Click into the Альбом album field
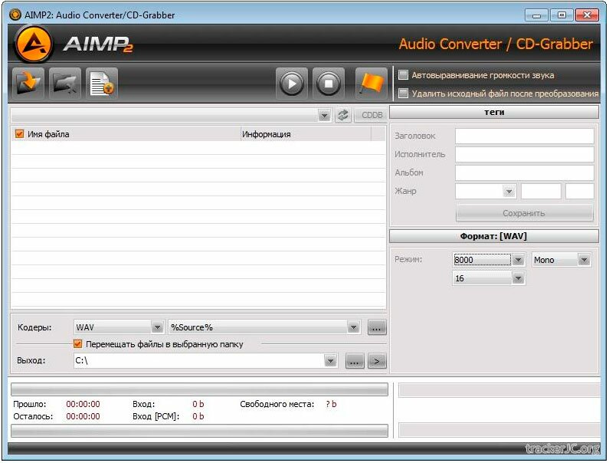Screen dimensions: 609x463 click(524, 172)
